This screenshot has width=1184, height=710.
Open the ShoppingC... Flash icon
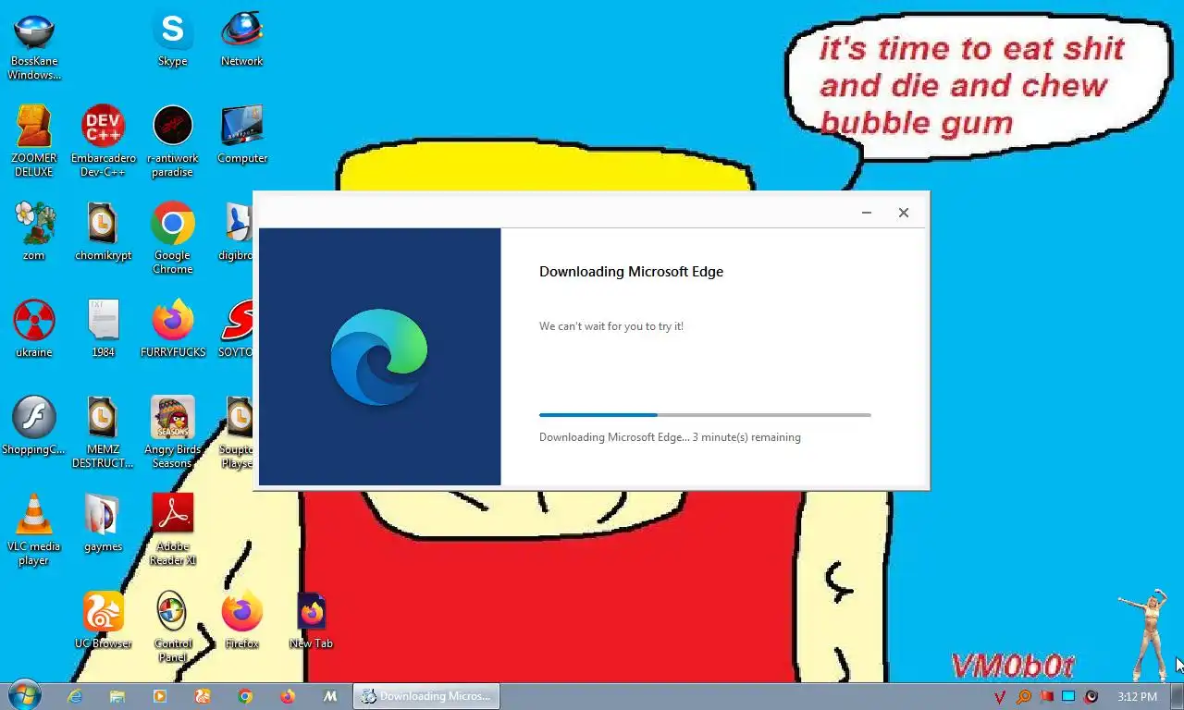pyautogui.click(x=34, y=425)
